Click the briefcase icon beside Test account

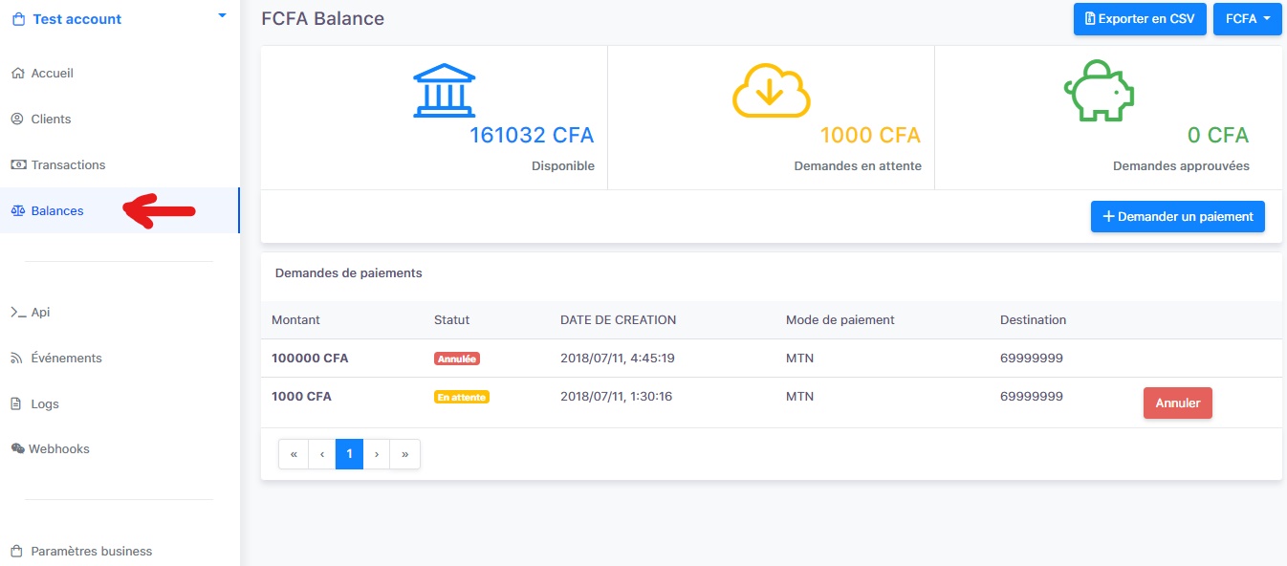pyautogui.click(x=18, y=19)
